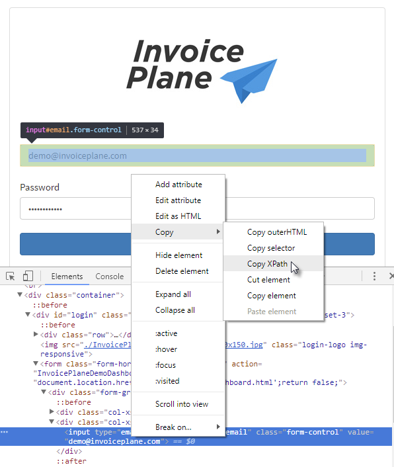
Task: Select the ::before under form-group
Action: pyautogui.click(x=74, y=402)
